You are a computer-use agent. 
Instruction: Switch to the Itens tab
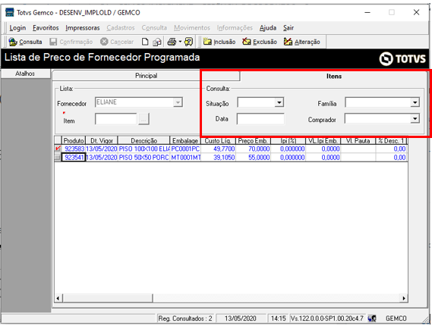pos(334,77)
